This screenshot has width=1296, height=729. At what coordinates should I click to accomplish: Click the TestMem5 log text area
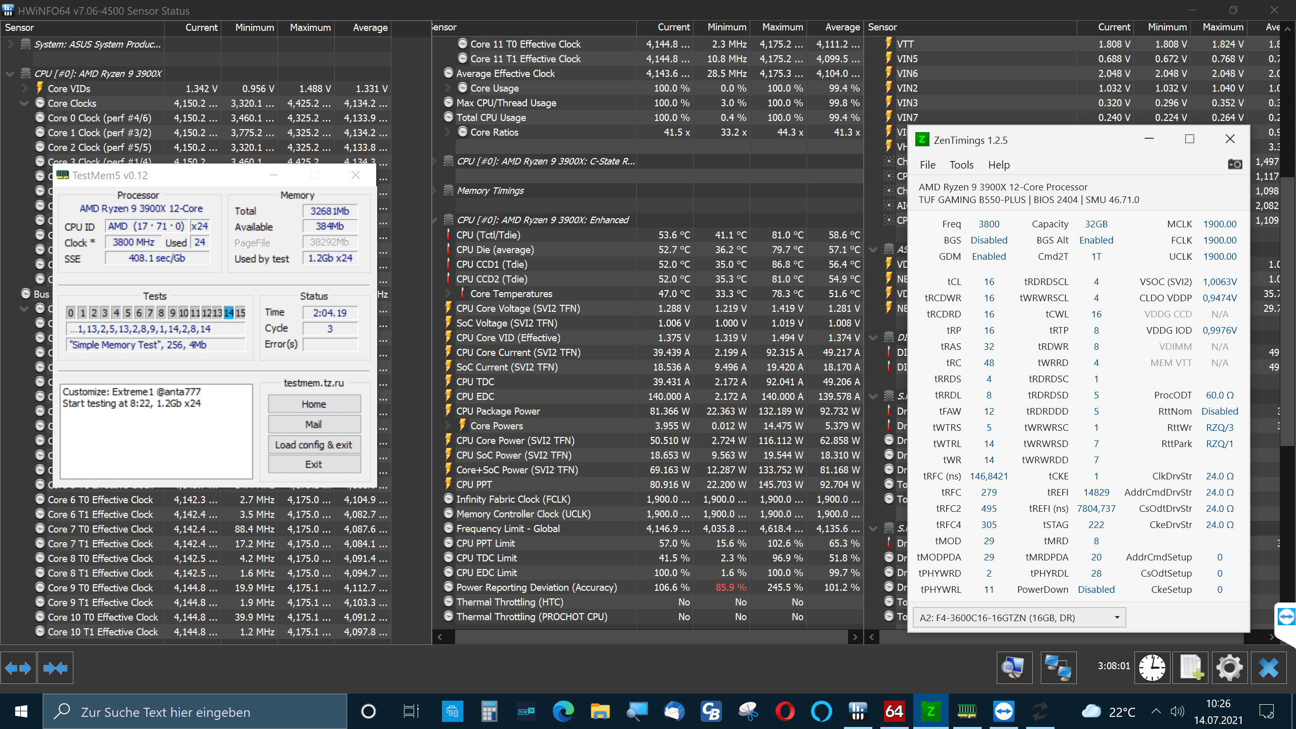click(156, 431)
